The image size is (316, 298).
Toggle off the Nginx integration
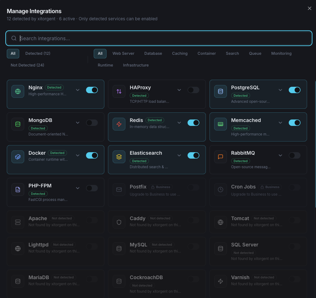92,90
